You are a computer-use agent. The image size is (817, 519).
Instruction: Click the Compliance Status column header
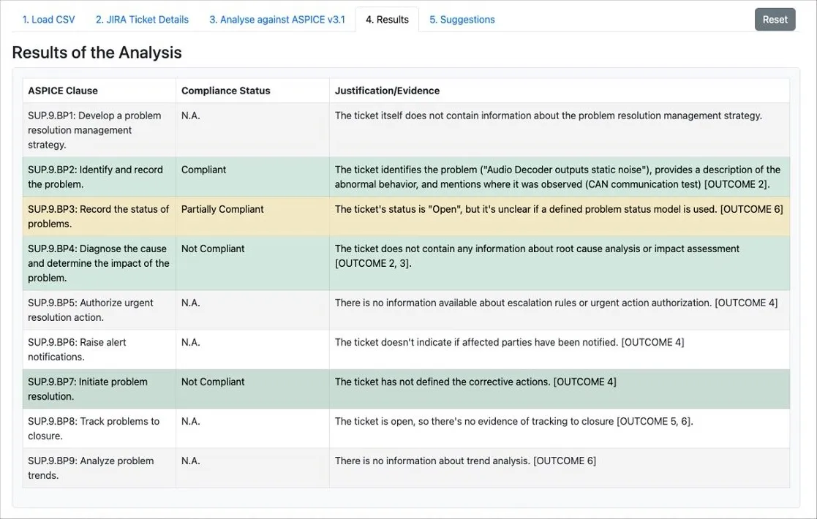253,91
